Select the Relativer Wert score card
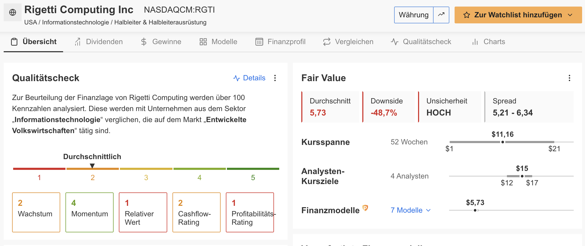The width and height of the screenshot is (585, 246). [143, 212]
